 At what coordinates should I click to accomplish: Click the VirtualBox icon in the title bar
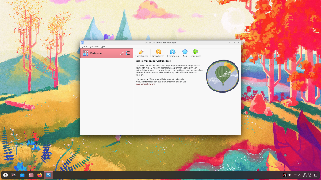click(83, 43)
